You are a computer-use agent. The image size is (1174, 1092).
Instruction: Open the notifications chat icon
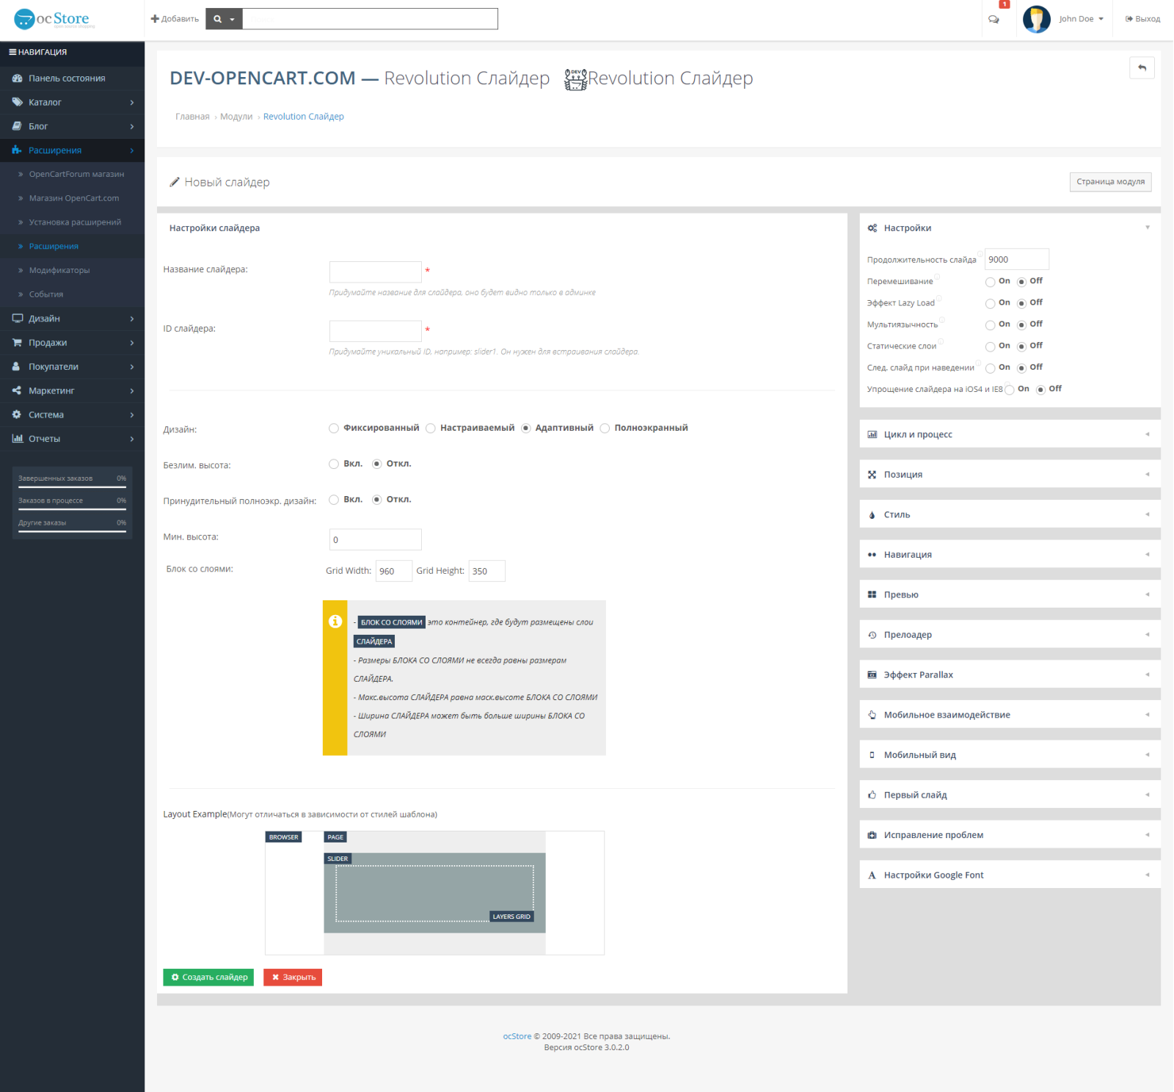tap(993, 20)
